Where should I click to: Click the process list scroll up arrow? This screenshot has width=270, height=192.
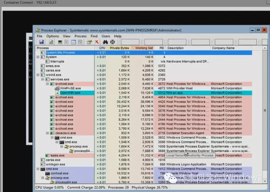pyautogui.click(x=265, y=48)
